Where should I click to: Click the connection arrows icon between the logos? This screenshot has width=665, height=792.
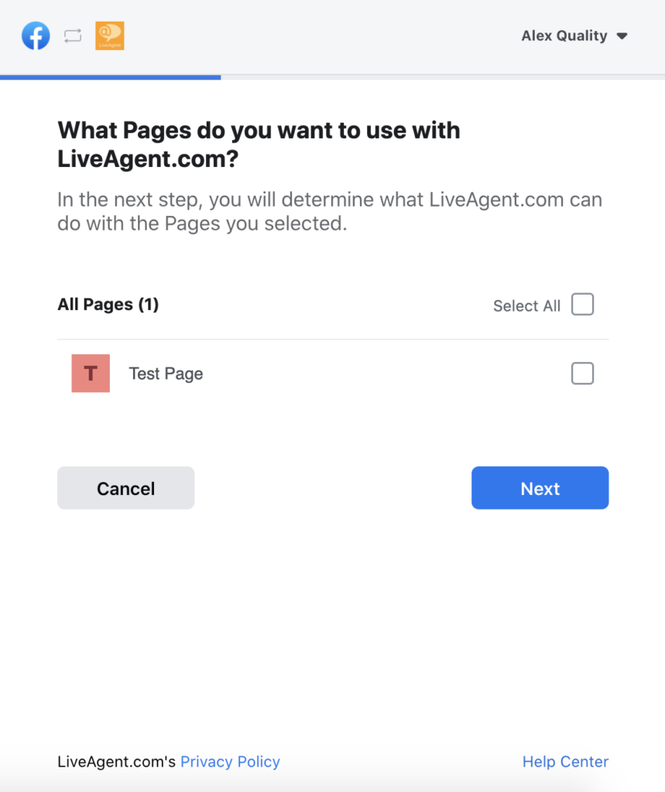[x=73, y=36]
